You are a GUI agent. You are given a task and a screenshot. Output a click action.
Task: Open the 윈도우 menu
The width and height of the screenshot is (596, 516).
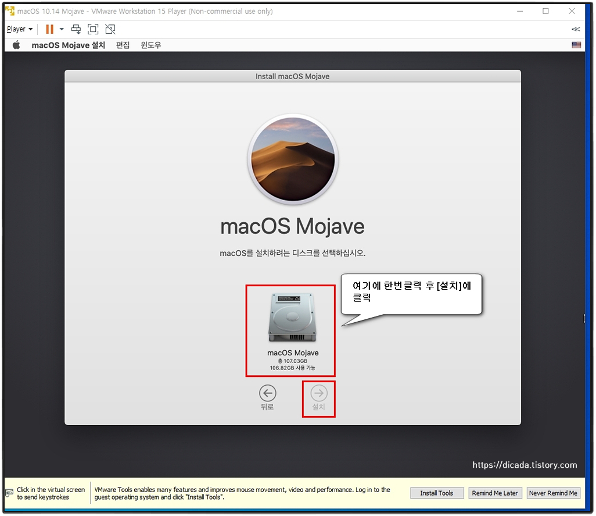point(151,45)
